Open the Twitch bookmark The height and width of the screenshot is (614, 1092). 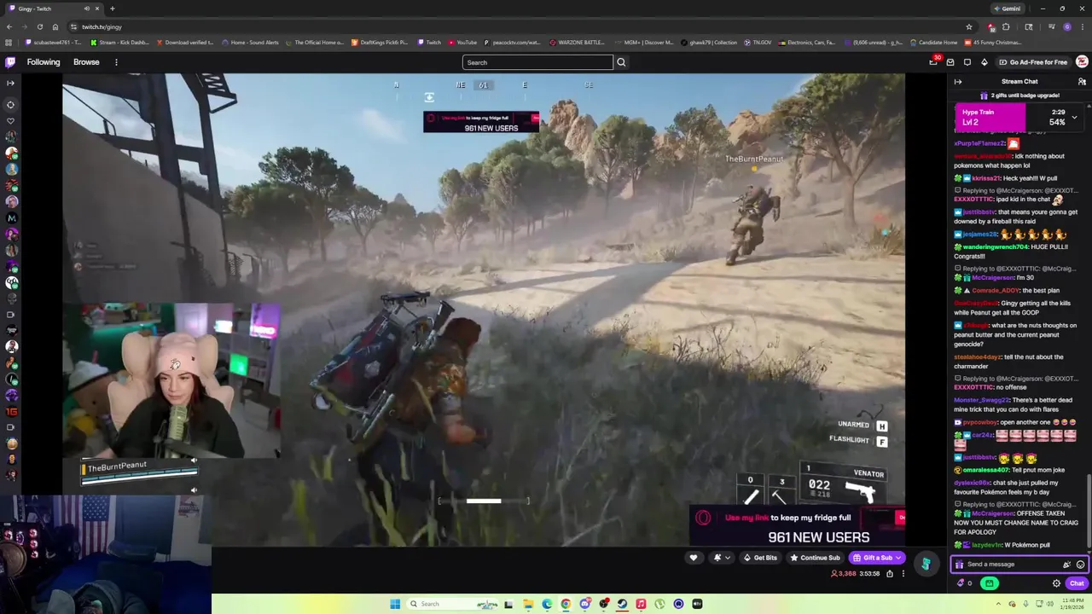tap(430, 43)
